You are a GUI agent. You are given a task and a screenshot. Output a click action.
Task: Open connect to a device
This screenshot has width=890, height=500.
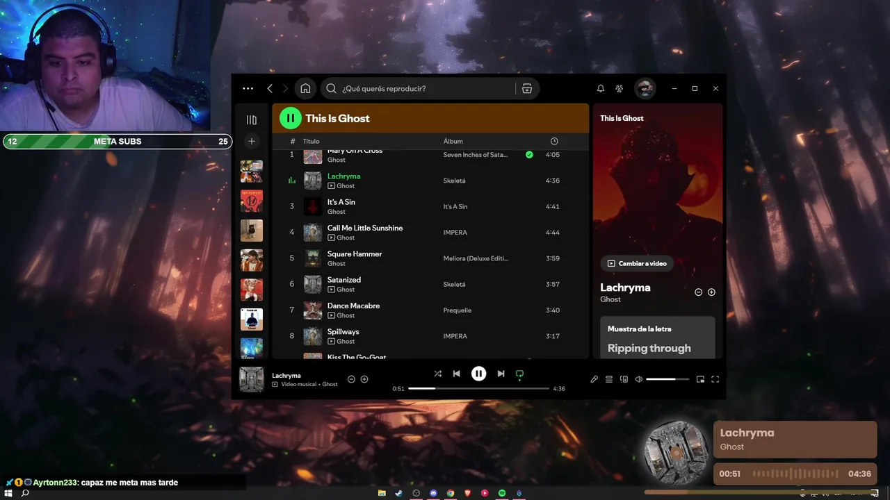[x=624, y=379]
